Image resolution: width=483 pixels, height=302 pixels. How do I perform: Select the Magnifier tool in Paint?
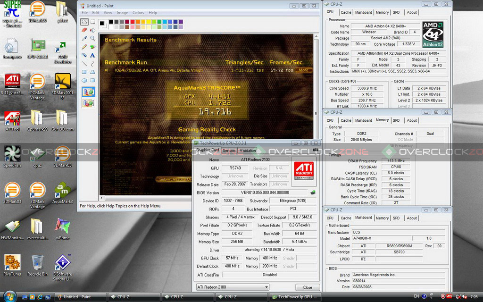coord(92,39)
